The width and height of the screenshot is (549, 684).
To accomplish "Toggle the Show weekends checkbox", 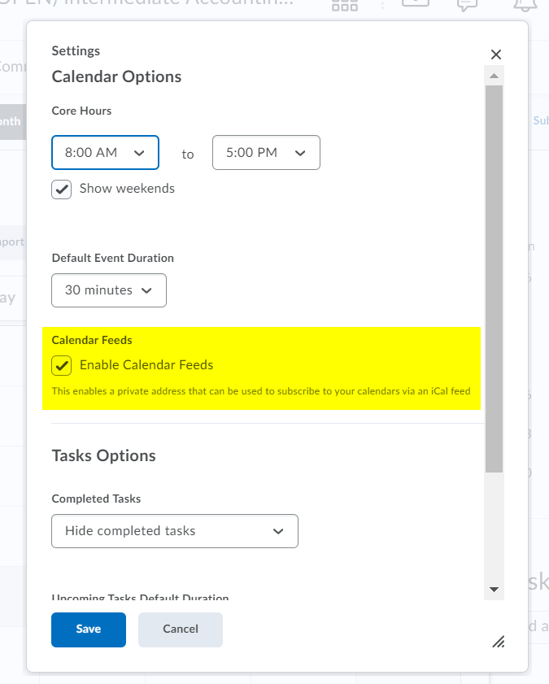I will point(62,190).
